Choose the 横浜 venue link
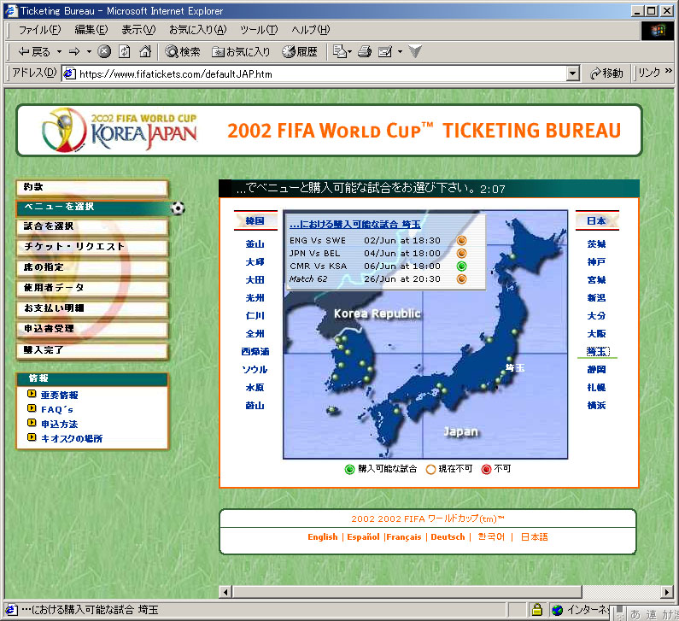The image size is (679, 621). coord(596,406)
